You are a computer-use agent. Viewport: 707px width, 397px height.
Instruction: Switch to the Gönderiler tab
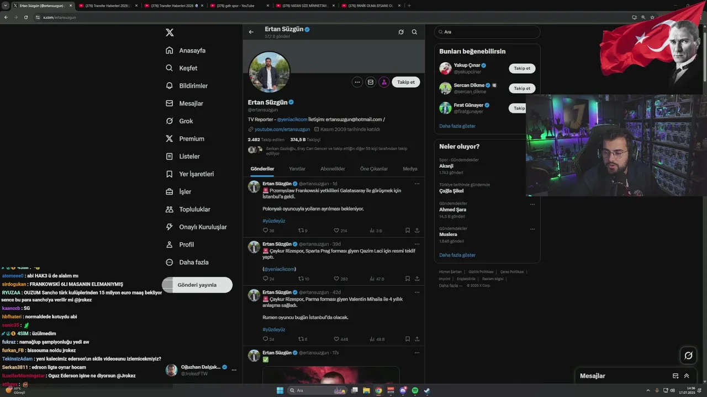click(x=262, y=169)
